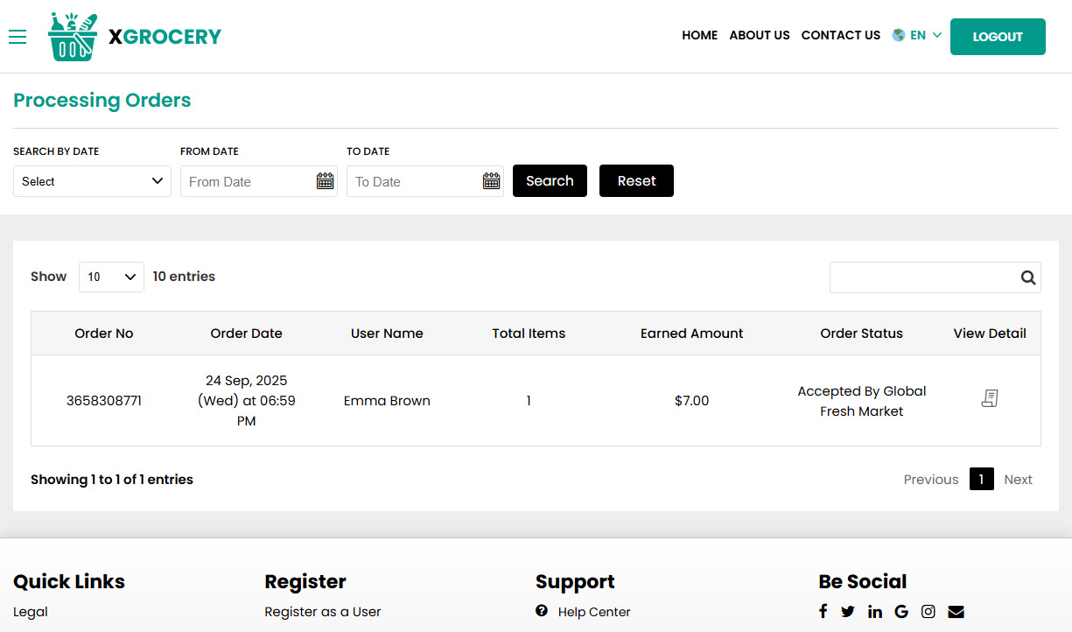Open the Facebook social icon
Screen dimensions: 1072x632
click(x=823, y=612)
